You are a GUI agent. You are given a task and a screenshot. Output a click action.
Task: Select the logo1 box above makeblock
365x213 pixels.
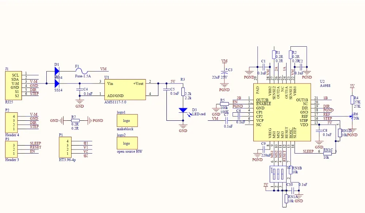(x=127, y=120)
